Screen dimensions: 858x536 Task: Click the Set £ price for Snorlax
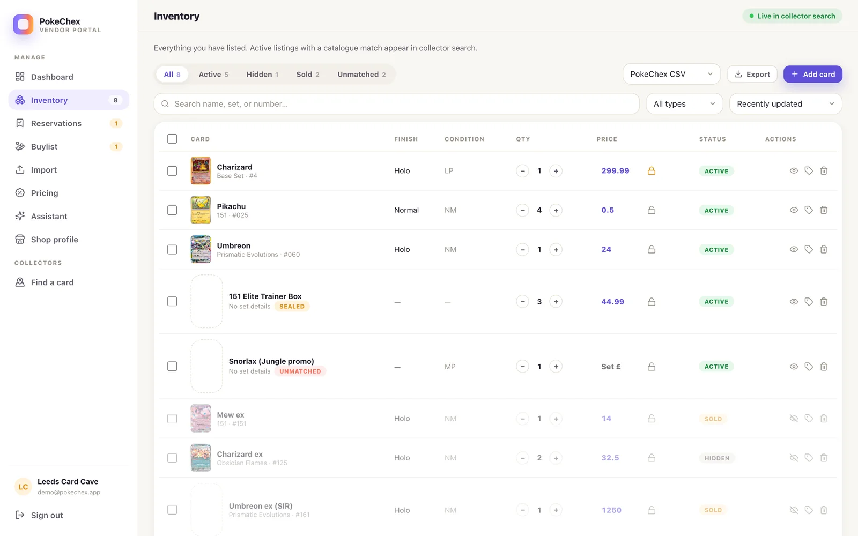pos(611,367)
